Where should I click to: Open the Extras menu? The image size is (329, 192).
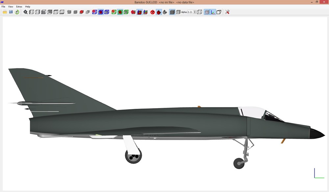(19, 7)
